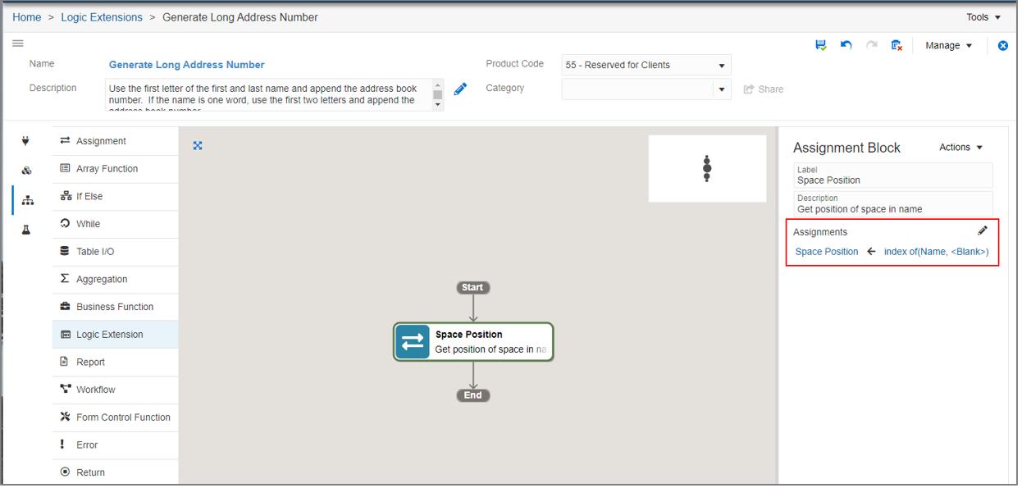Edit Assignments via the pencil icon
This screenshot has width=1022, height=488.
pyautogui.click(x=983, y=230)
